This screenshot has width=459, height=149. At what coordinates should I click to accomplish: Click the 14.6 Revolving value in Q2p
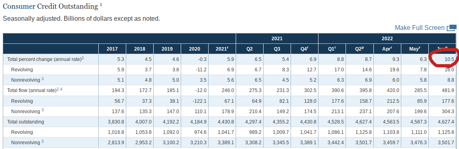(x=367, y=70)
